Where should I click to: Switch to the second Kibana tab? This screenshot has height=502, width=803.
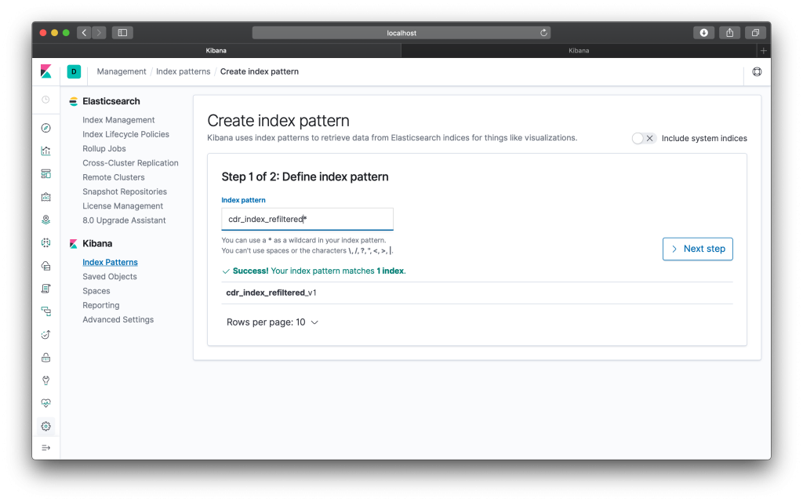579,51
